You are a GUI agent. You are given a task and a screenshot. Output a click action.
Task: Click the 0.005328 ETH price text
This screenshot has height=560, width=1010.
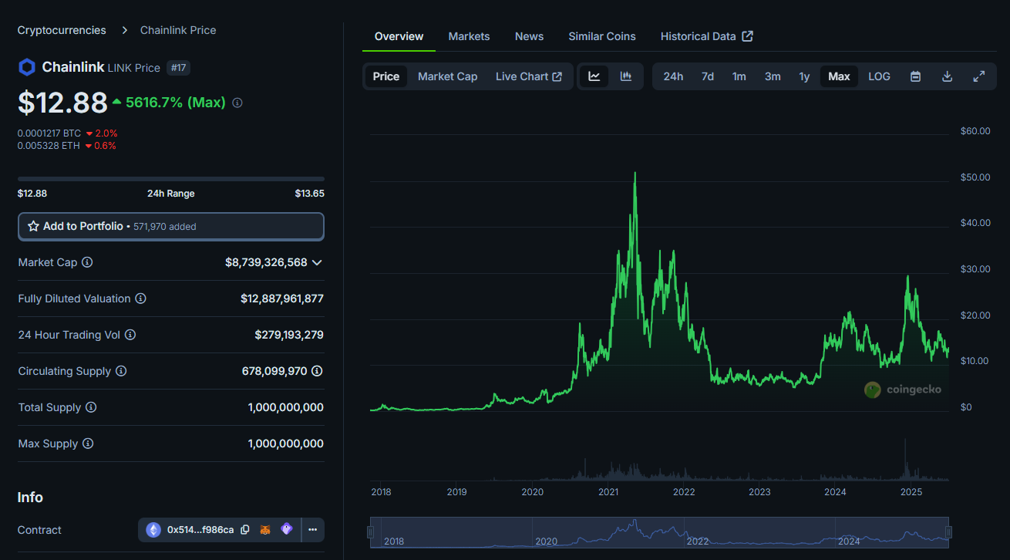[x=49, y=146]
